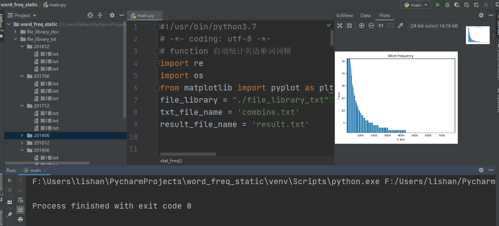Start debugging main.py with the bug icon

click(447, 4)
